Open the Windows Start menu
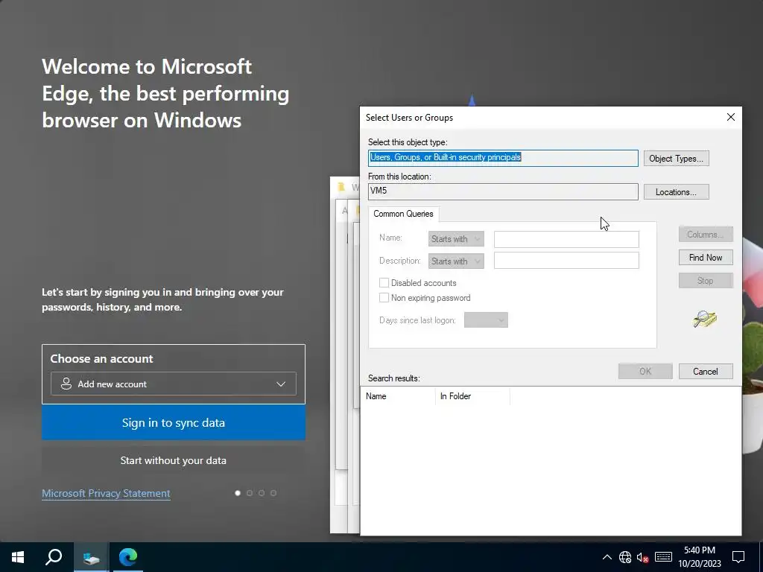763x572 pixels. pos(18,557)
